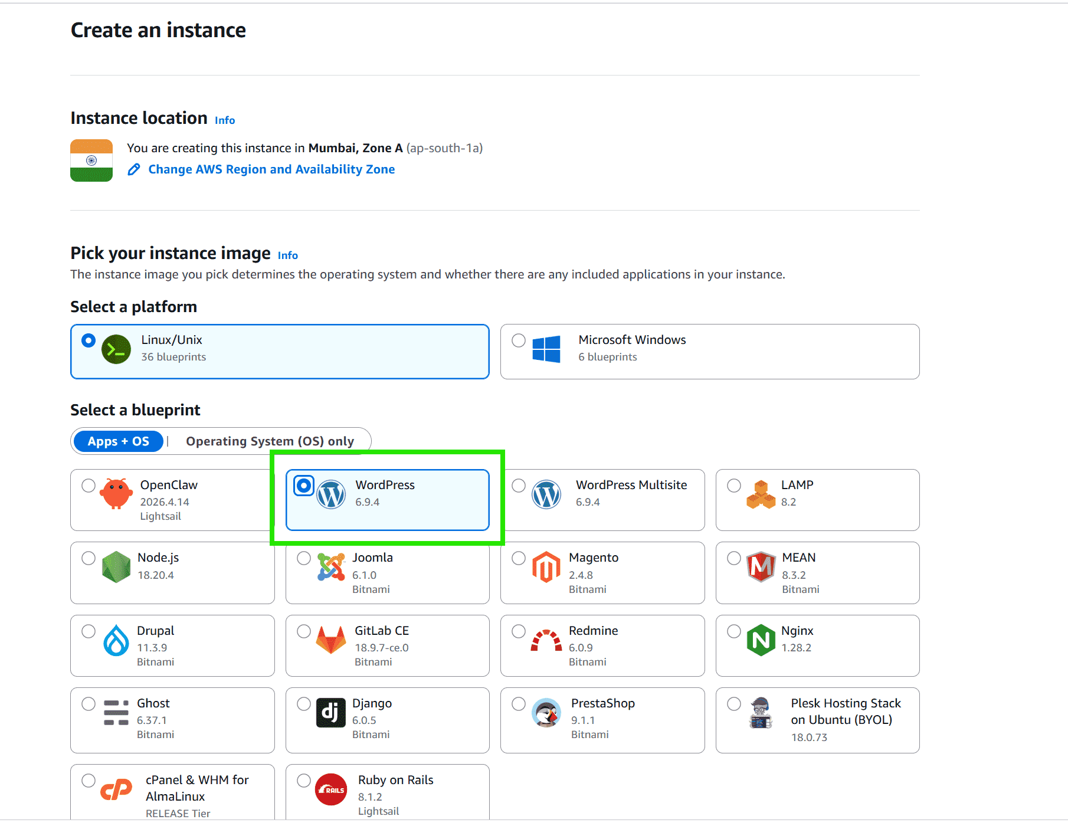Click the Django dj icon

(x=331, y=713)
